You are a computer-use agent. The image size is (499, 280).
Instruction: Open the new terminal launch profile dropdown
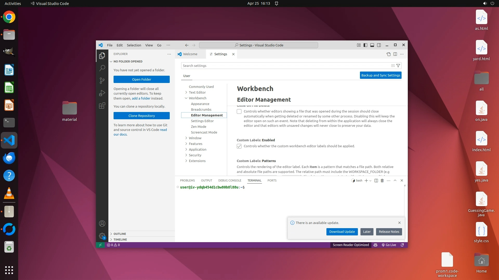[x=370, y=181]
